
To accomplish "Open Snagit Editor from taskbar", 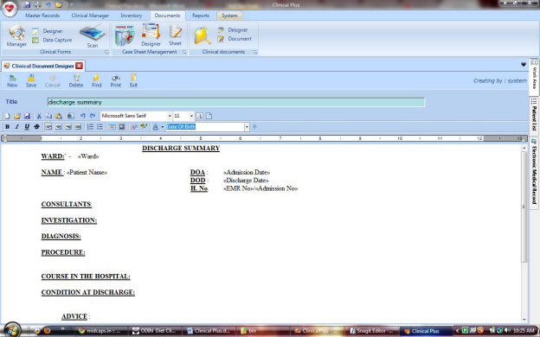I will 371,331.
